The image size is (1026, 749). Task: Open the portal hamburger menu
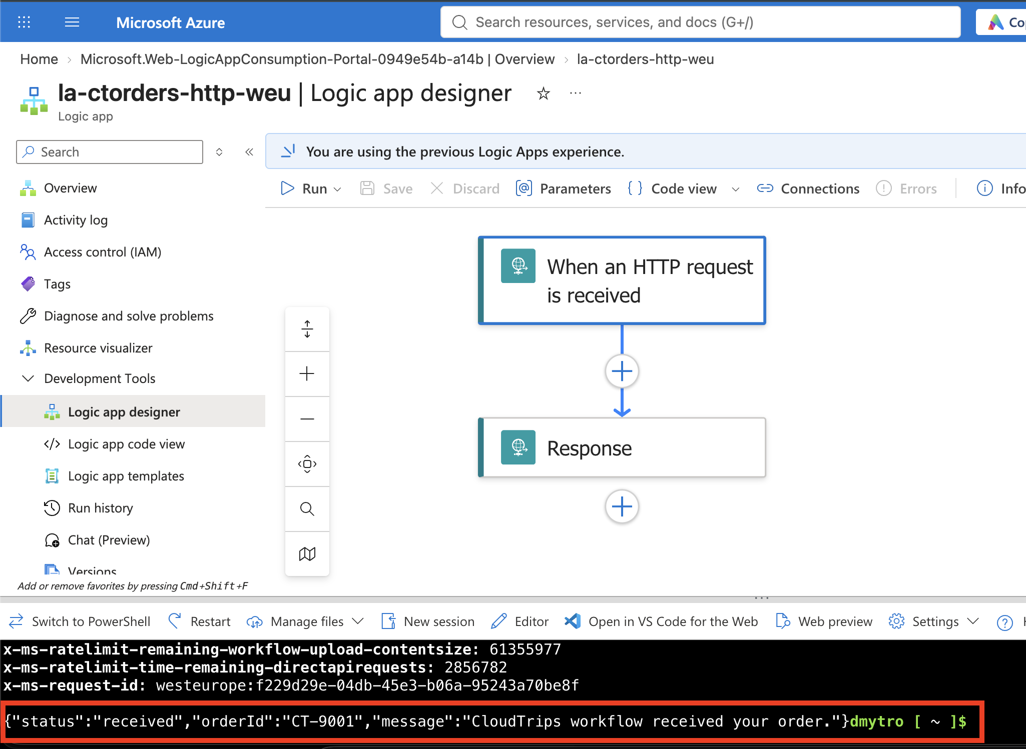point(72,22)
